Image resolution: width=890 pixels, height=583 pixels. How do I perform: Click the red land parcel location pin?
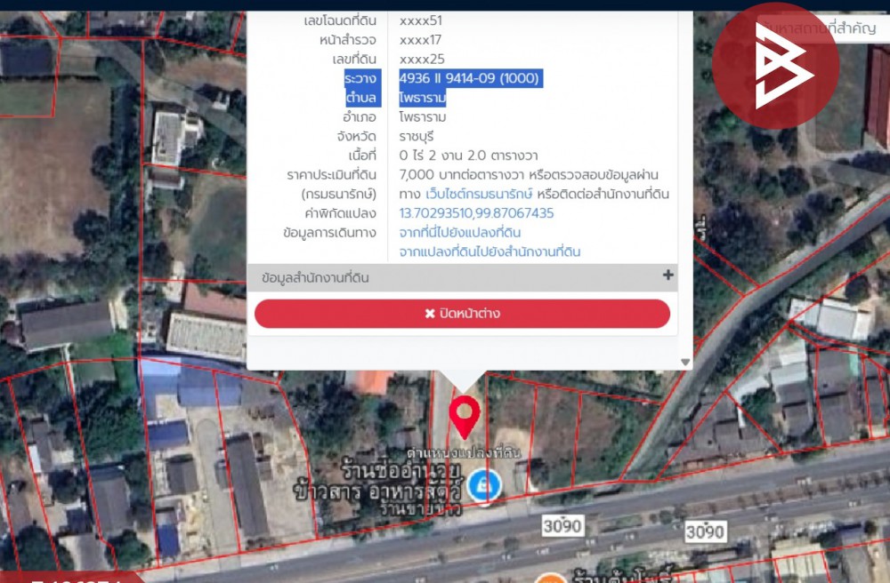point(464,415)
